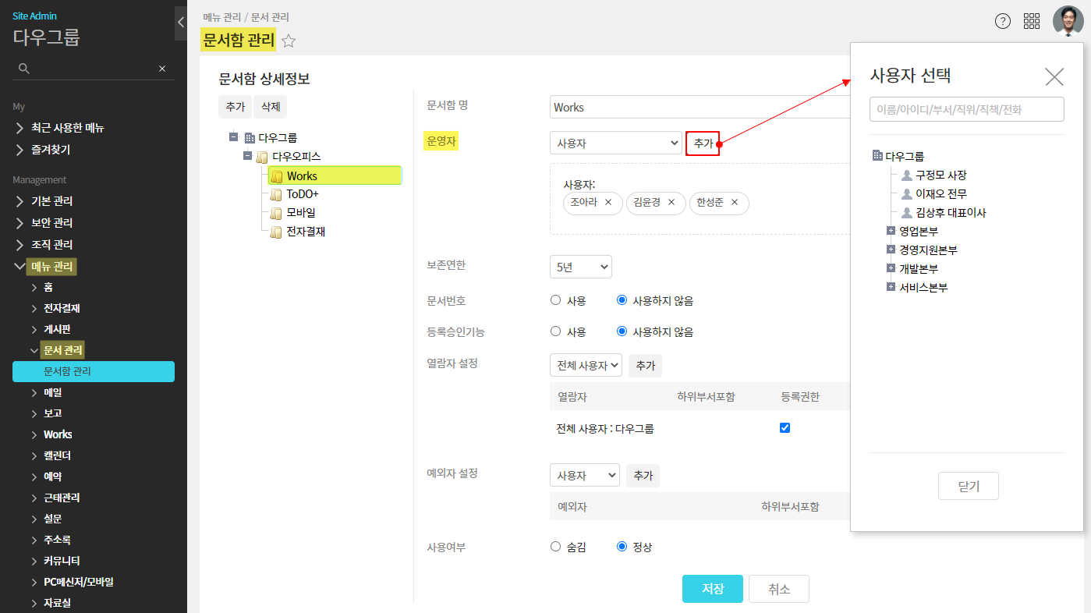Click the user search field in 사용자 선택
Image resolution: width=1091 pixels, height=613 pixels.
pos(966,110)
